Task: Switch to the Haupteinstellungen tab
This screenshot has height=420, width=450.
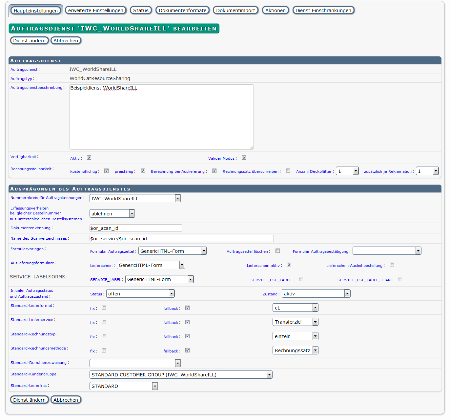Action: 36,10
